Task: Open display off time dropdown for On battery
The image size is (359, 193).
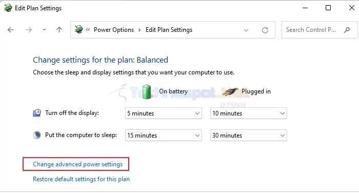Action: tap(164, 113)
